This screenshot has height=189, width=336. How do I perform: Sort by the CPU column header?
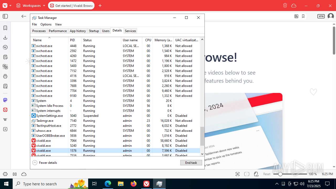(x=148, y=40)
